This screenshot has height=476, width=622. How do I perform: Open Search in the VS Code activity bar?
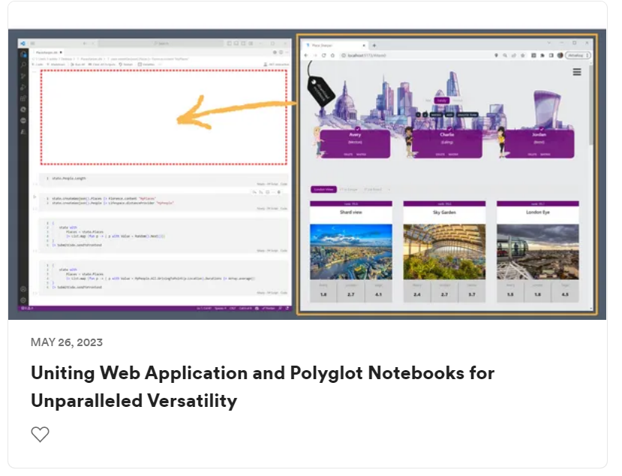point(23,65)
